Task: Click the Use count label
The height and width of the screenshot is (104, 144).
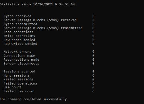Action: pos(13,87)
